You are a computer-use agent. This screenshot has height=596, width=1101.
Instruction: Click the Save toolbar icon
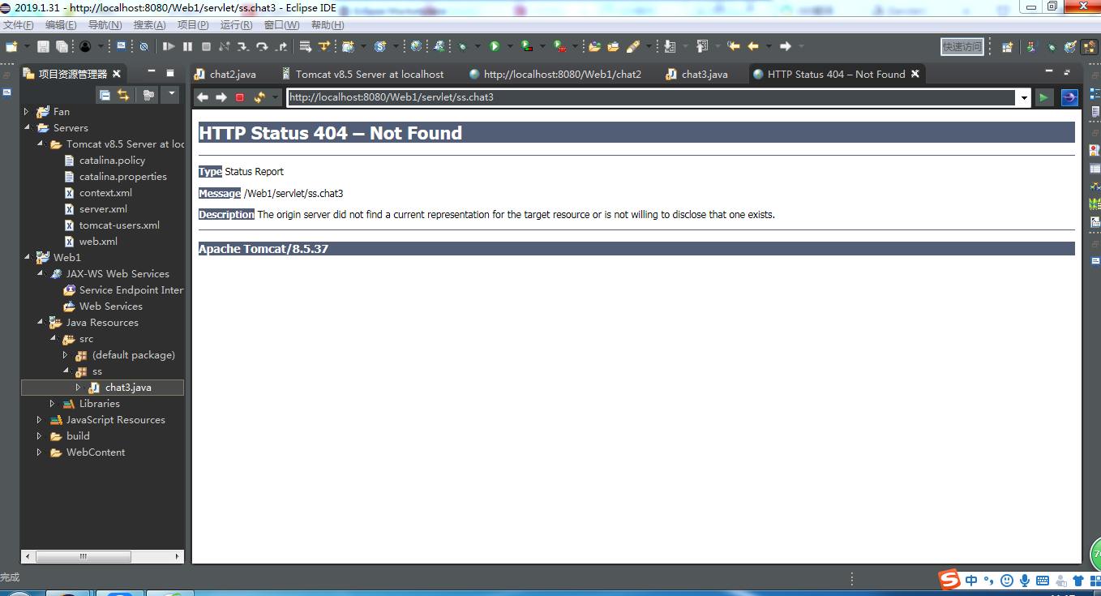click(43, 46)
